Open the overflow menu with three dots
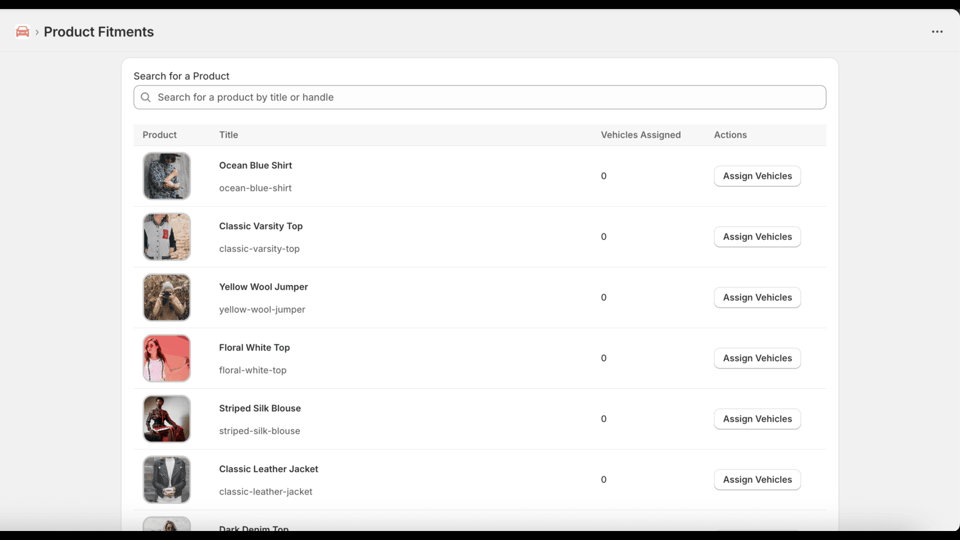 [x=937, y=31]
